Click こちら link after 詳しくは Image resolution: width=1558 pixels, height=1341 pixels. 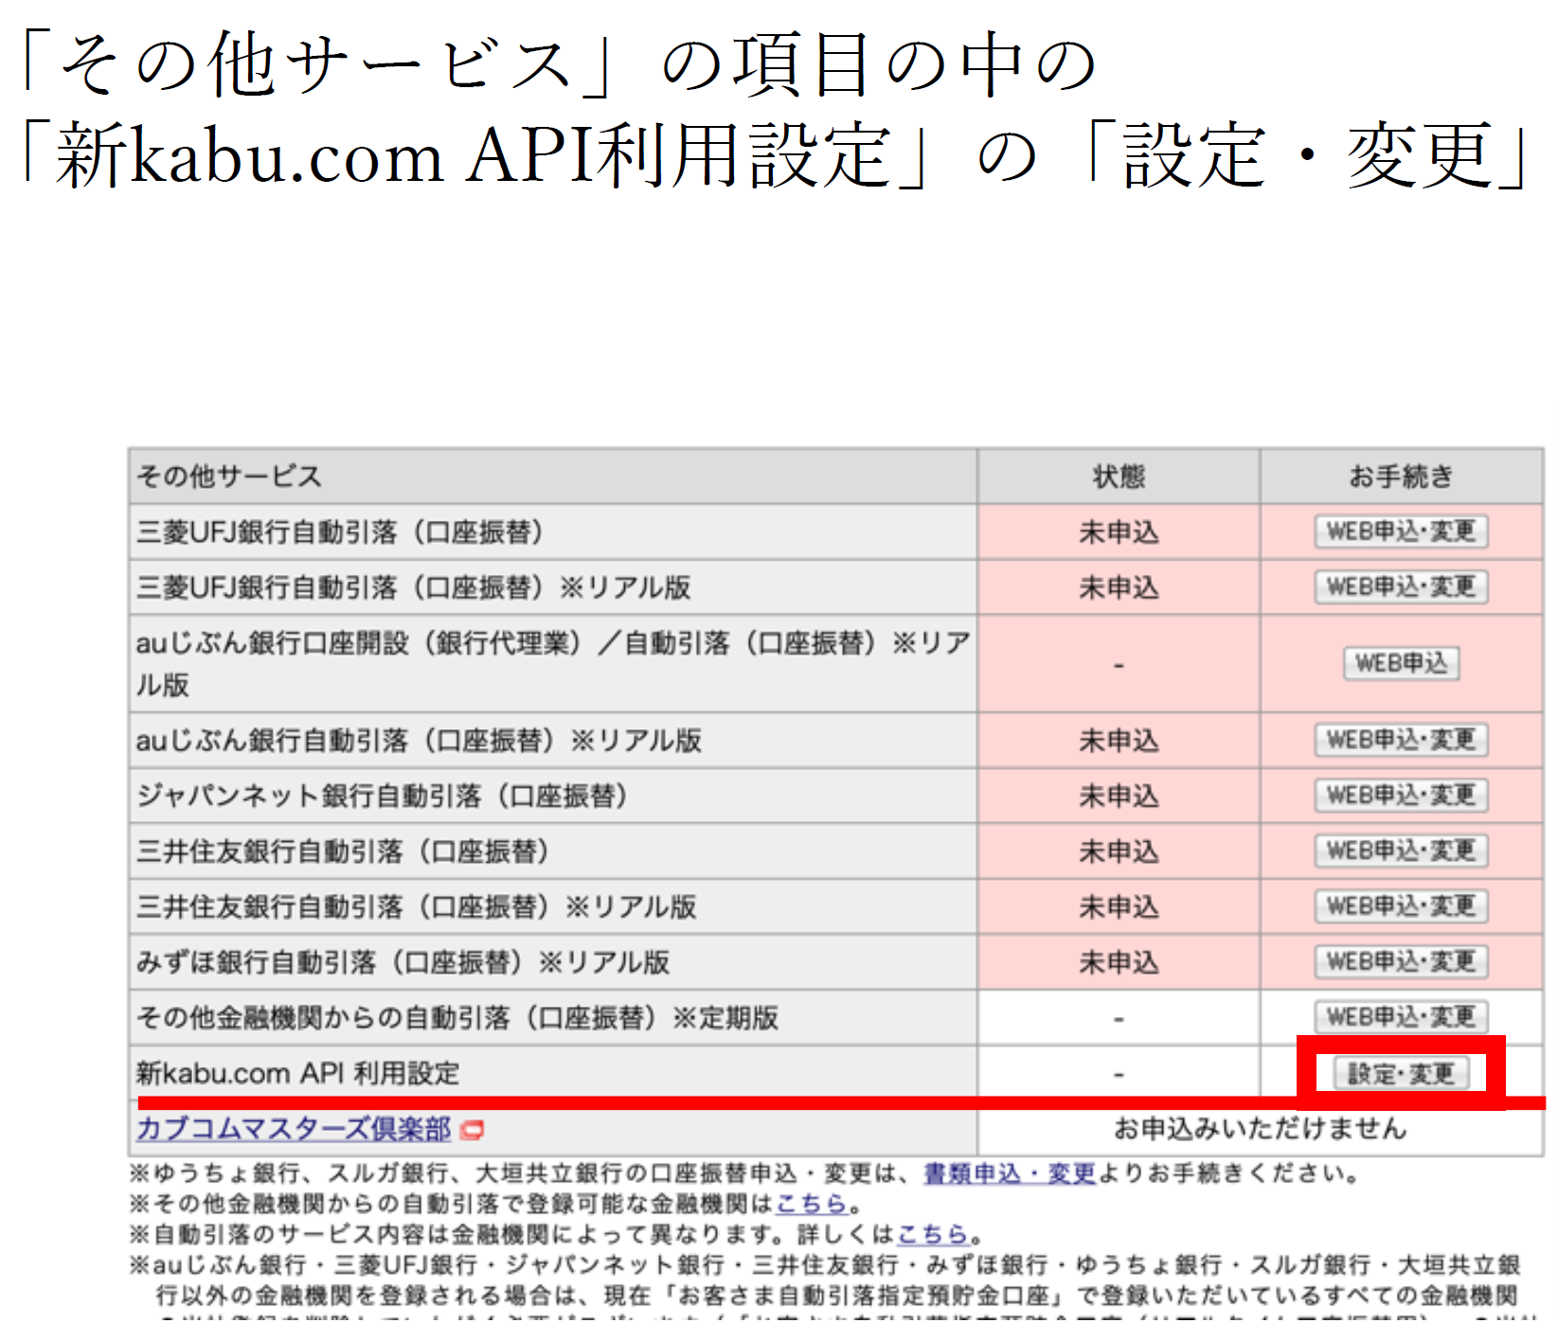pos(932,1234)
